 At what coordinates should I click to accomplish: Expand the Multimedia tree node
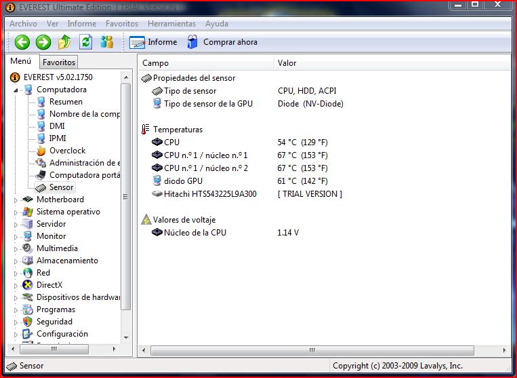click(x=16, y=249)
